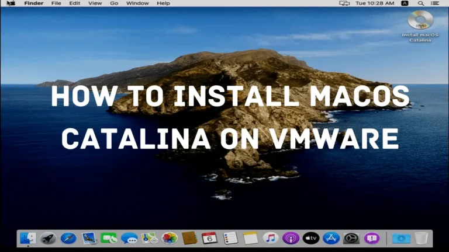Open App Store icon in Dock
The width and height of the screenshot is (449, 252).
coord(331,238)
